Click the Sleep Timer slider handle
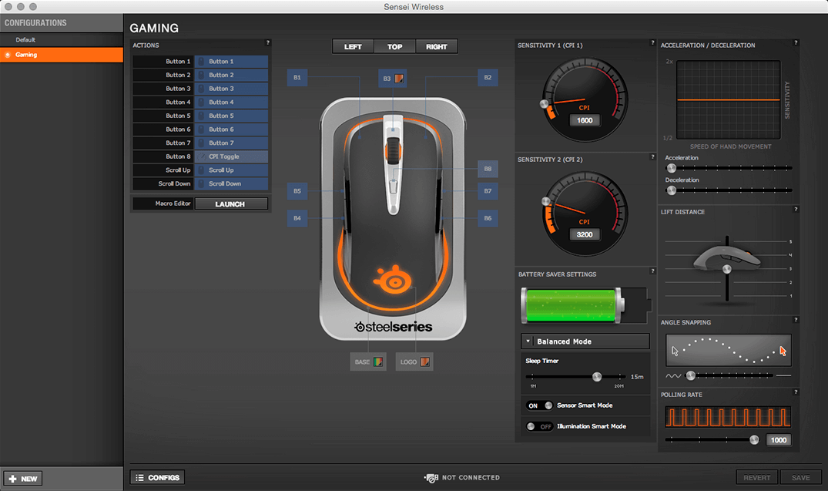The height and width of the screenshot is (491, 828). [596, 377]
